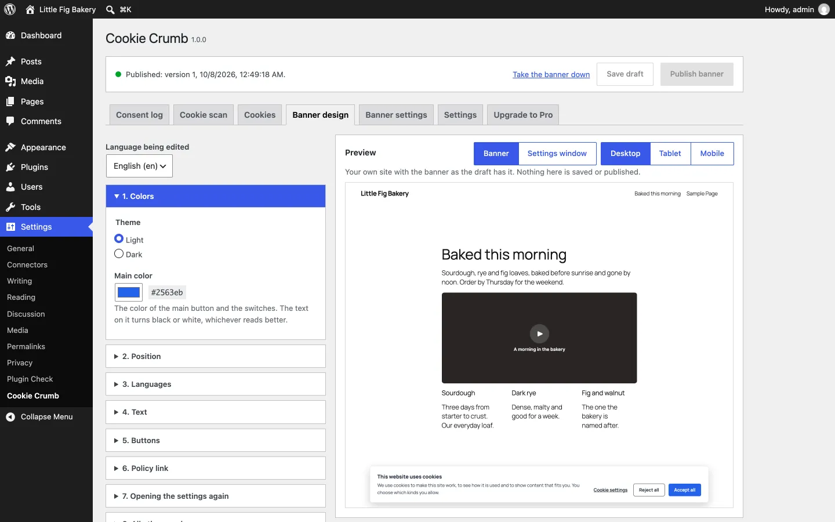Click the Tools wrench icon

coord(10,207)
